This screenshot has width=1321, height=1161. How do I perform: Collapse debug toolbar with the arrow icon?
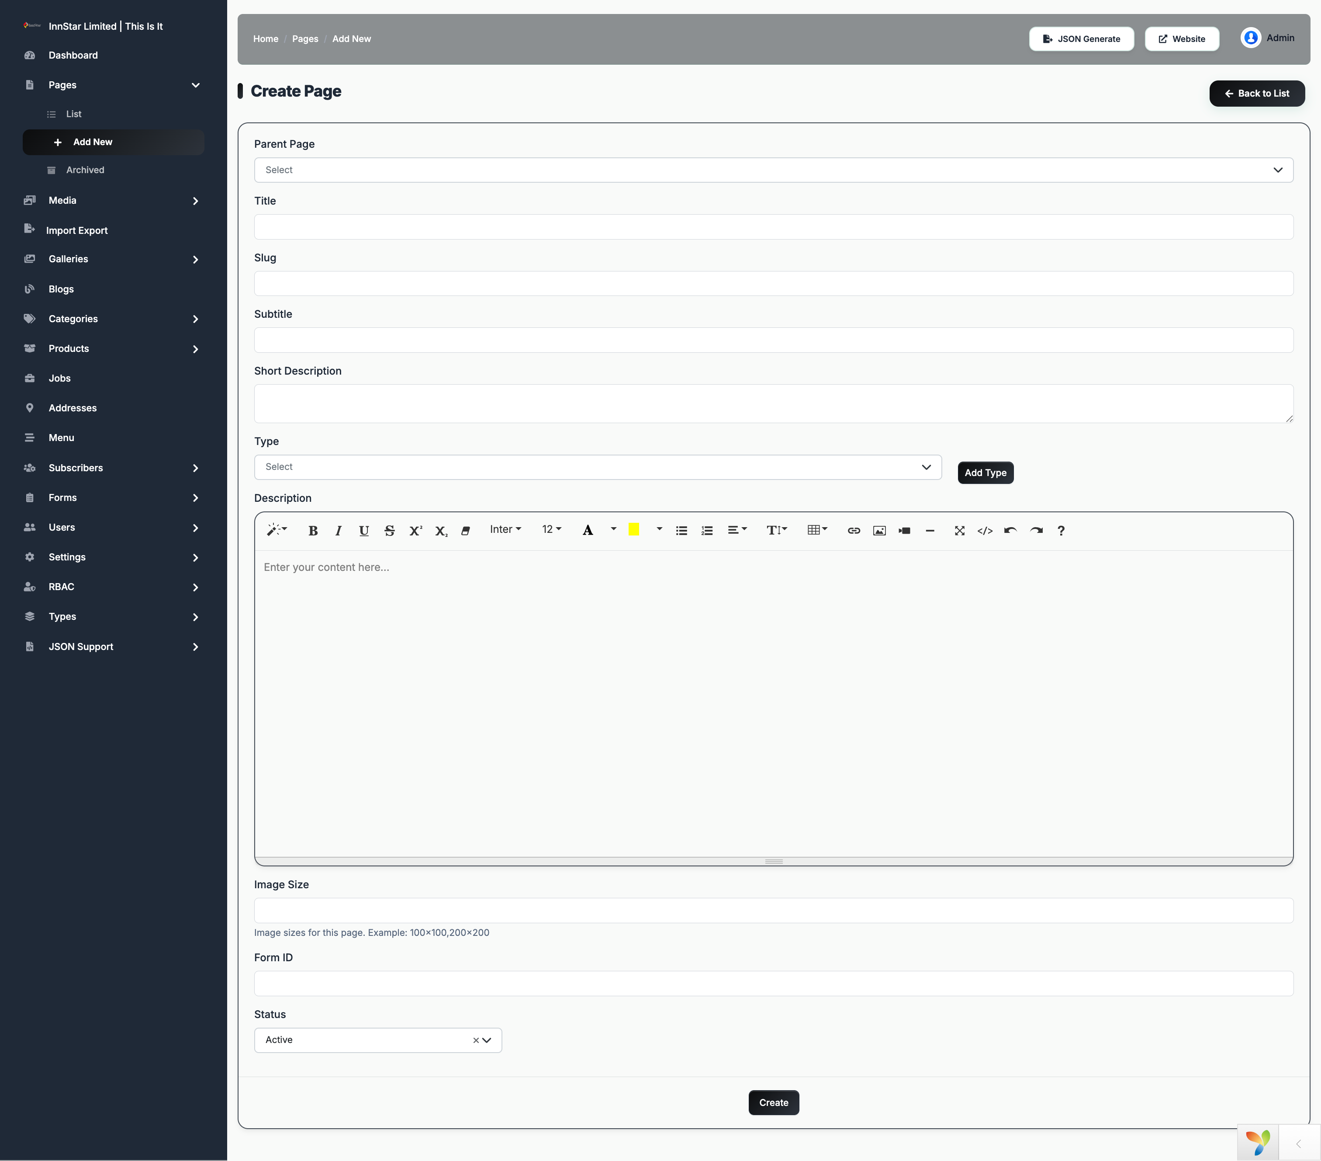[x=1299, y=1144]
